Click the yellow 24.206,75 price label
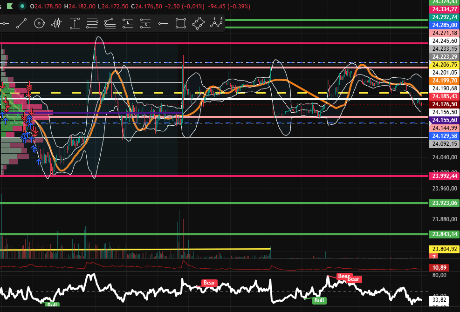Screen dimensions: 460x312 pos(444,65)
